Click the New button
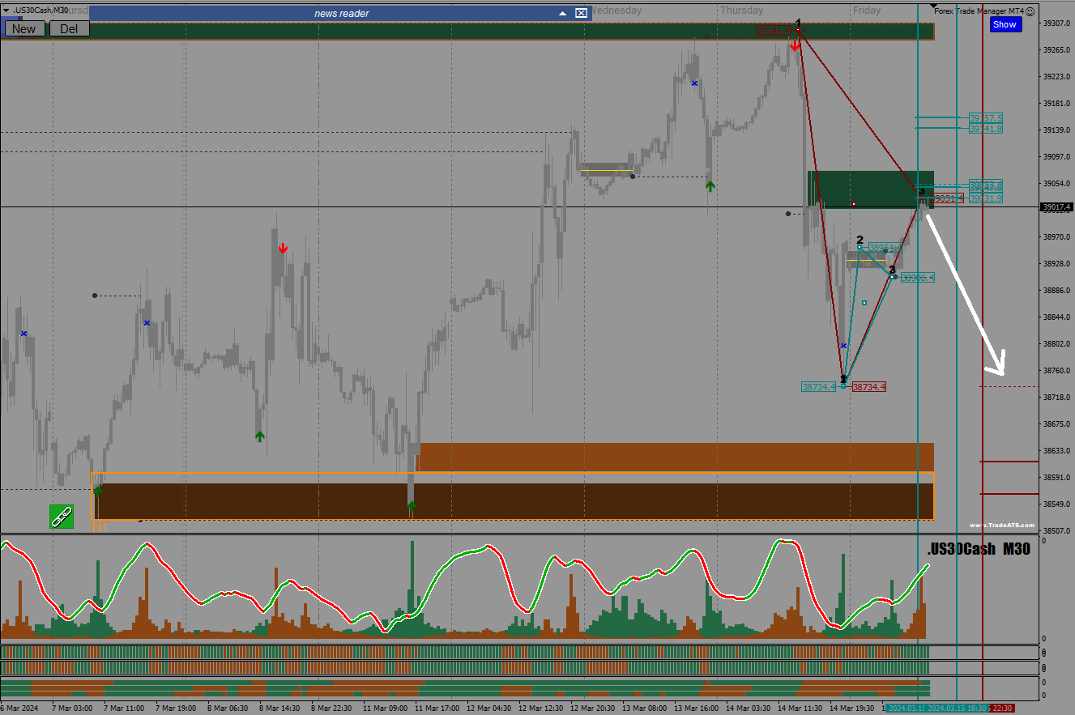 pyautogui.click(x=24, y=28)
